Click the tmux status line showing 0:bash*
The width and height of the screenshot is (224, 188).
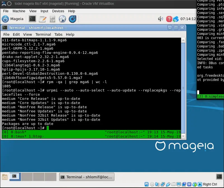(x=91, y=132)
